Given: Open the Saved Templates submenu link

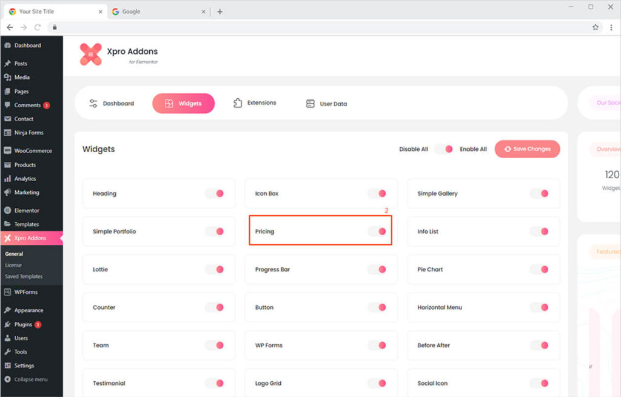Looking at the screenshot, I should (24, 276).
